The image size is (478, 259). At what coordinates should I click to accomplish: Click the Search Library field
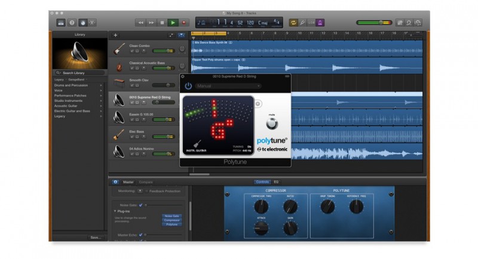pyautogui.click(x=80, y=73)
